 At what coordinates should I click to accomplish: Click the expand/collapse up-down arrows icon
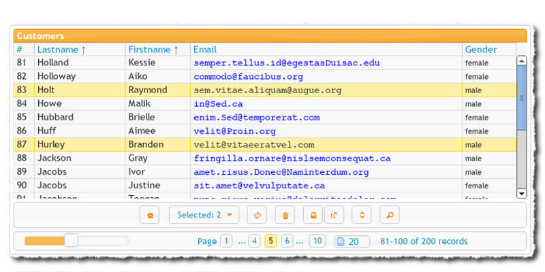(362, 215)
